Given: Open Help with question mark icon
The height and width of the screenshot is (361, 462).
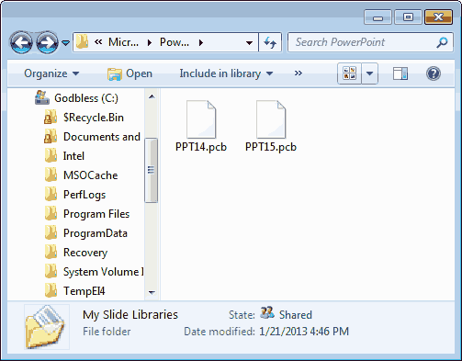Looking at the screenshot, I should click(x=434, y=73).
